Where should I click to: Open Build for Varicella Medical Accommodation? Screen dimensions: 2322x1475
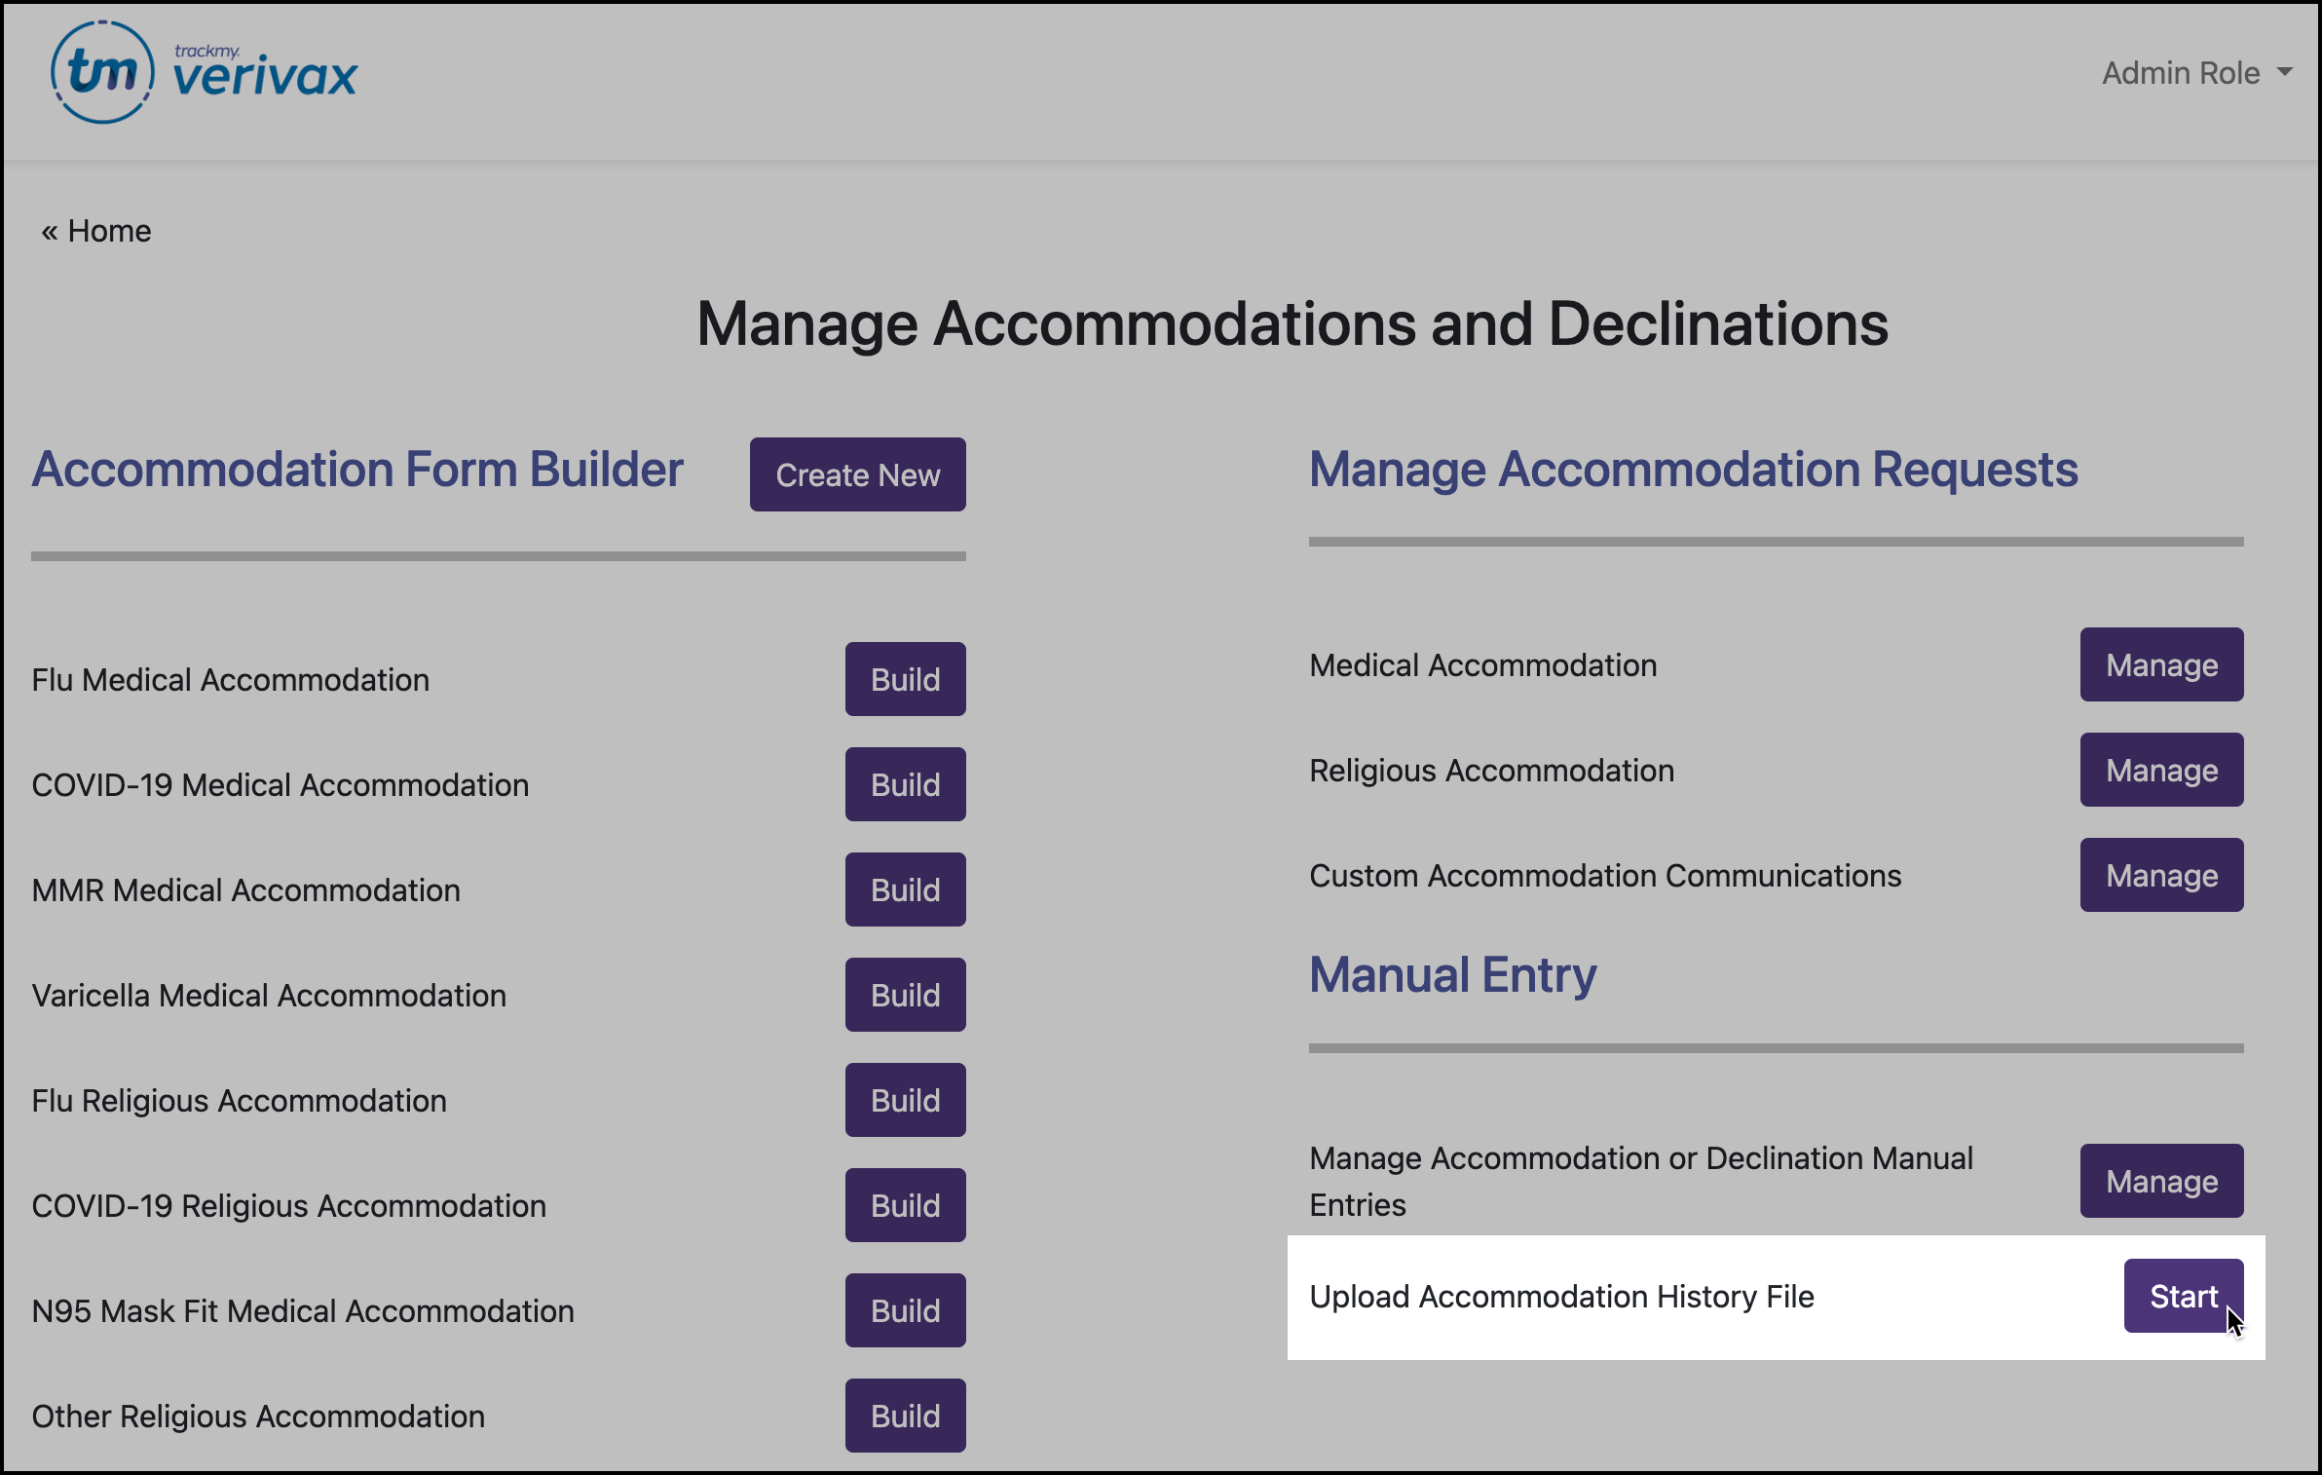904,995
